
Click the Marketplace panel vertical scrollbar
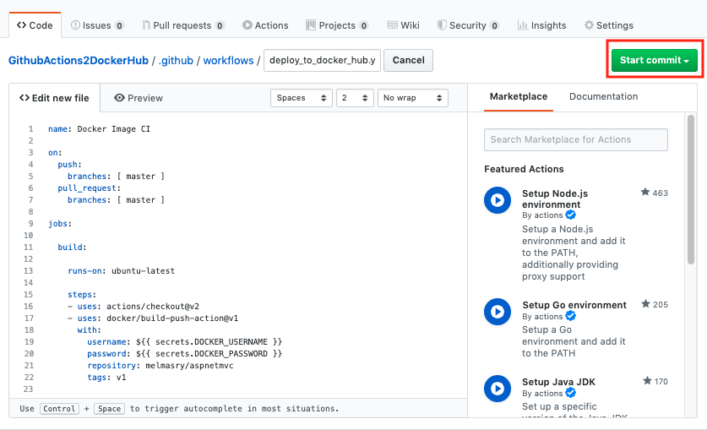(x=691, y=190)
